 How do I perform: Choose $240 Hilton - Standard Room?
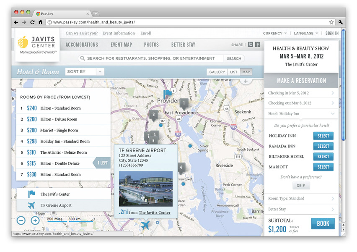(x=63, y=108)
